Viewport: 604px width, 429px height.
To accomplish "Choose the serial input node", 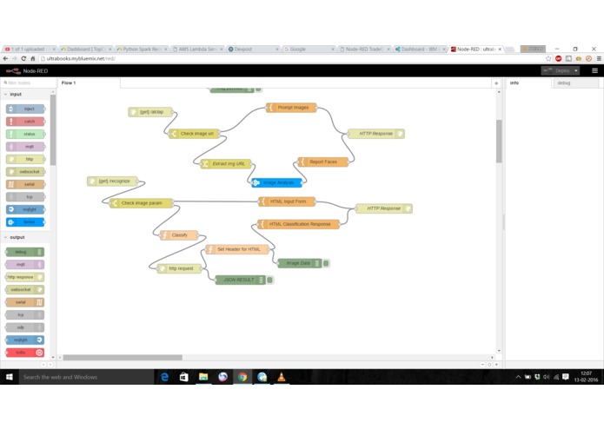I will tap(25, 184).
